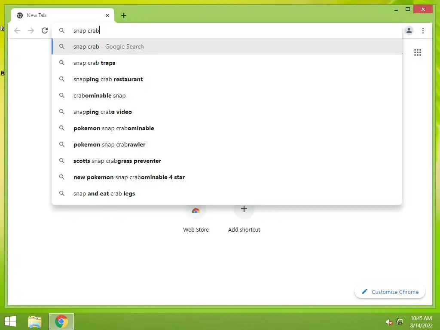Select 'pokemon snap crabrawler' suggestion
This screenshot has height=330, width=440.
(227, 144)
